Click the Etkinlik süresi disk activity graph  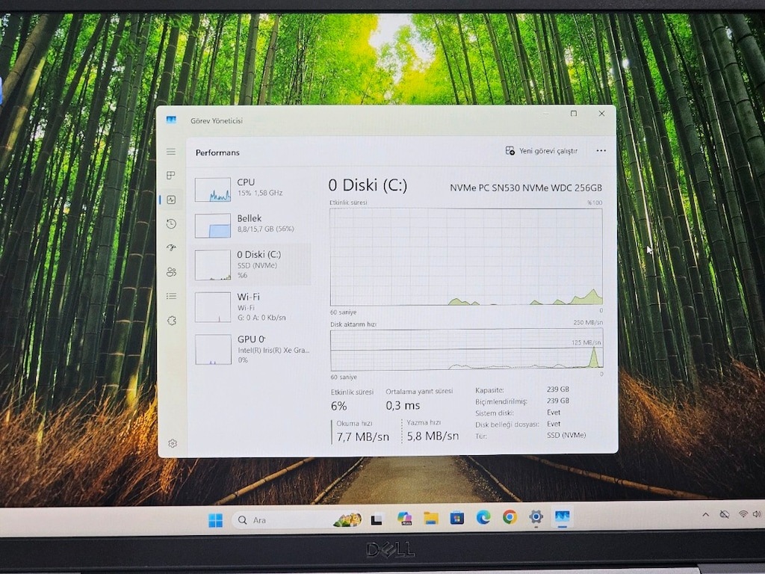[466, 257]
